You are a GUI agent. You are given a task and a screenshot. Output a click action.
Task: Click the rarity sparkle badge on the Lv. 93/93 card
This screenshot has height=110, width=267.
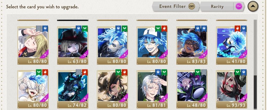tap(243, 98)
